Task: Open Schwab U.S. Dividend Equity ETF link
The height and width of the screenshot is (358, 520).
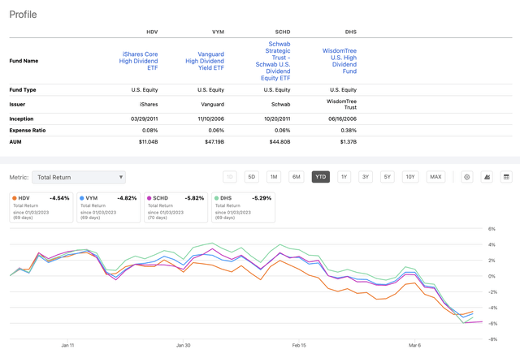Action: (273, 61)
